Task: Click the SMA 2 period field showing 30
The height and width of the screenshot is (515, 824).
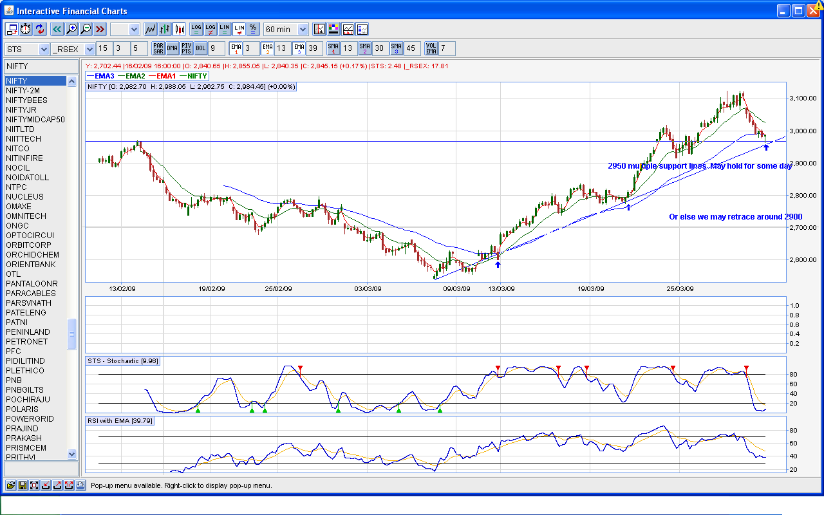Action: click(380, 49)
